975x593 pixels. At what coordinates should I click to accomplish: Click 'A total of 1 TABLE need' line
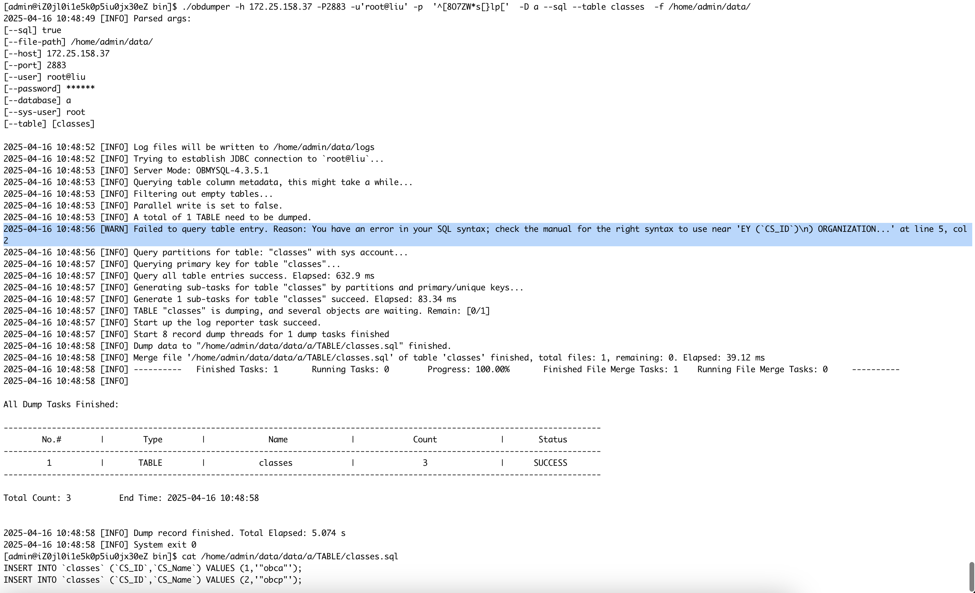[x=157, y=217]
